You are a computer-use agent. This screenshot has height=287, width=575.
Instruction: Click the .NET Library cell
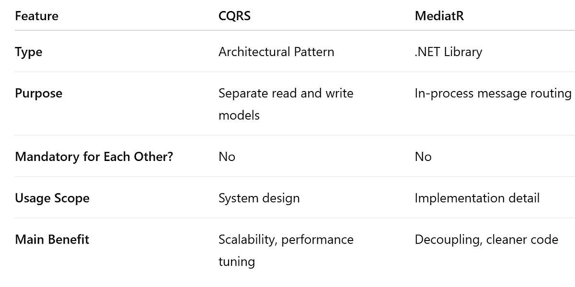pos(448,52)
